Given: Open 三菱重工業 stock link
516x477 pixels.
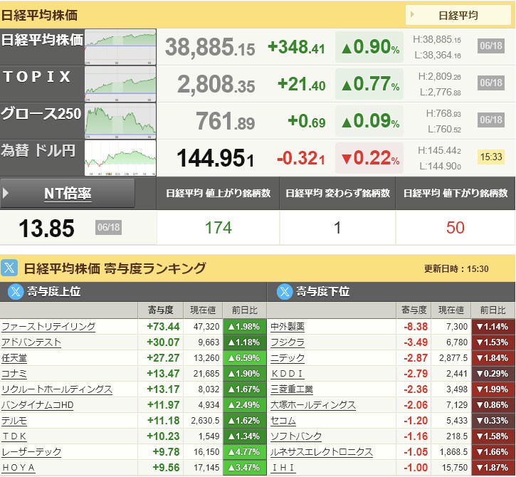Looking at the screenshot, I should 292,389.
